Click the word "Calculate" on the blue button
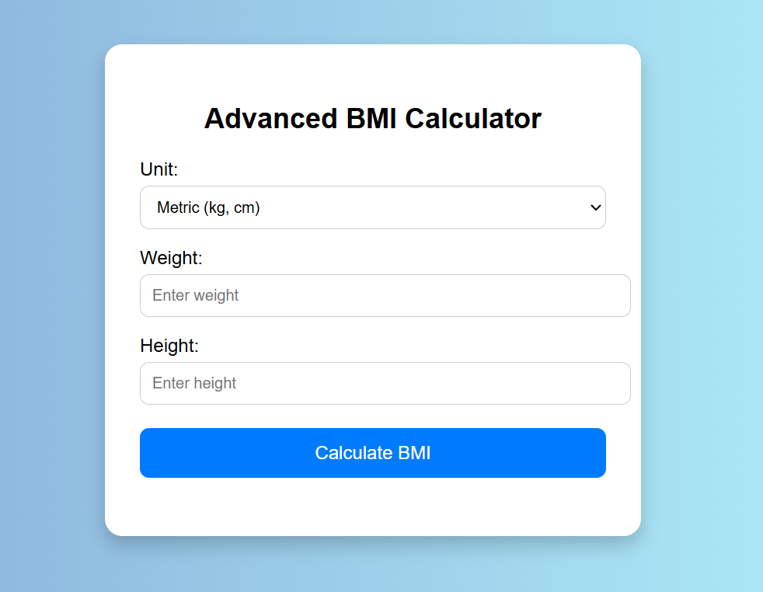 354,453
